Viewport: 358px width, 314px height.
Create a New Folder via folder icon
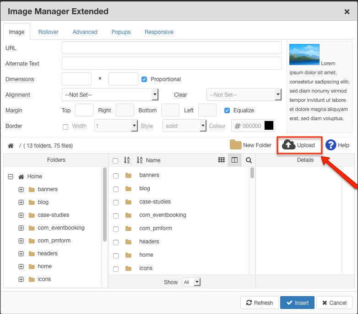pyautogui.click(x=235, y=145)
